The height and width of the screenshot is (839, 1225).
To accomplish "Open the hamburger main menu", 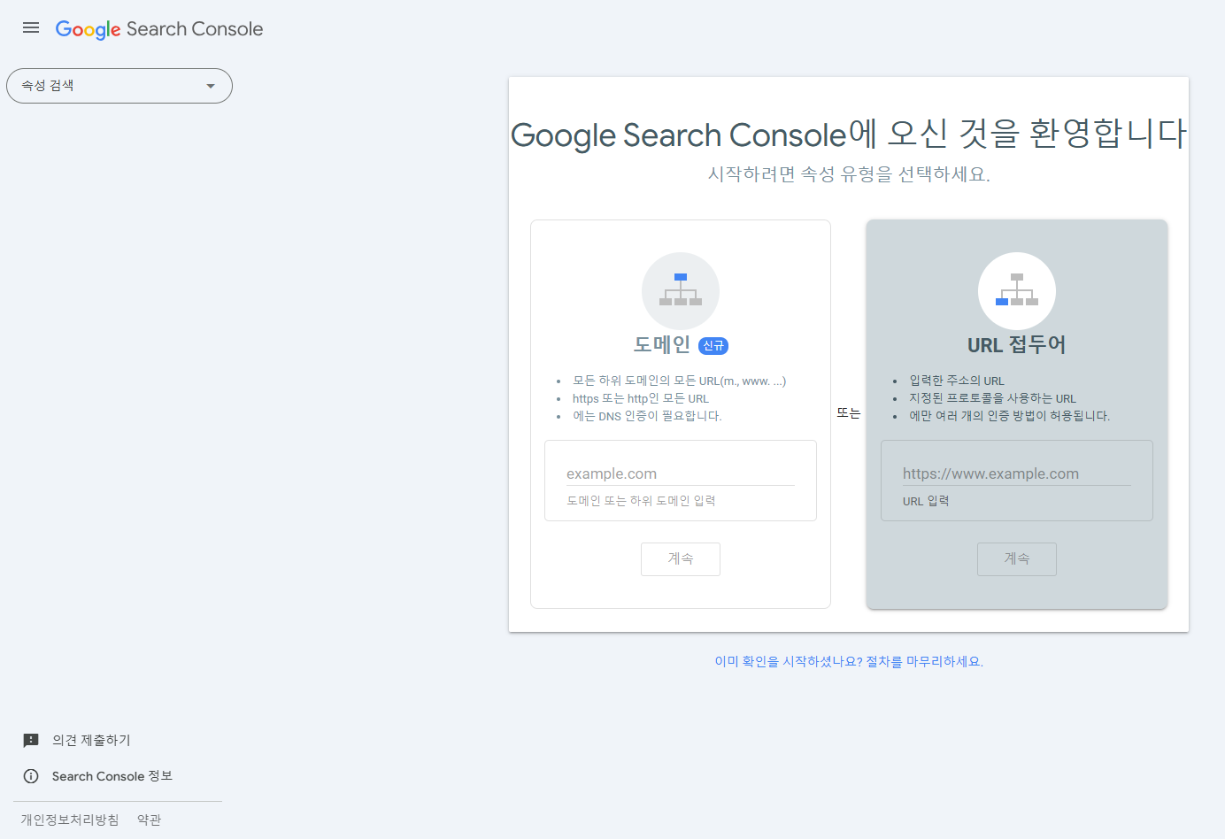I will tap(31, 27).
